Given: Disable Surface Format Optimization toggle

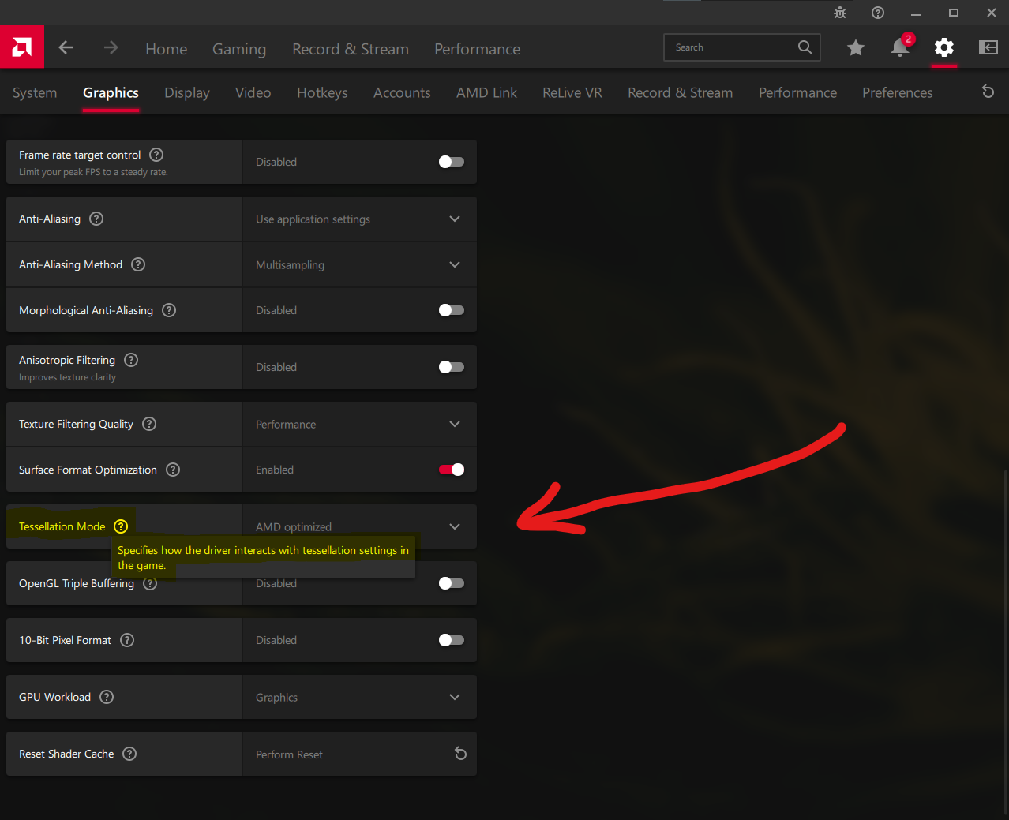Looking at the screenshot, I should [x=452, y=470].
